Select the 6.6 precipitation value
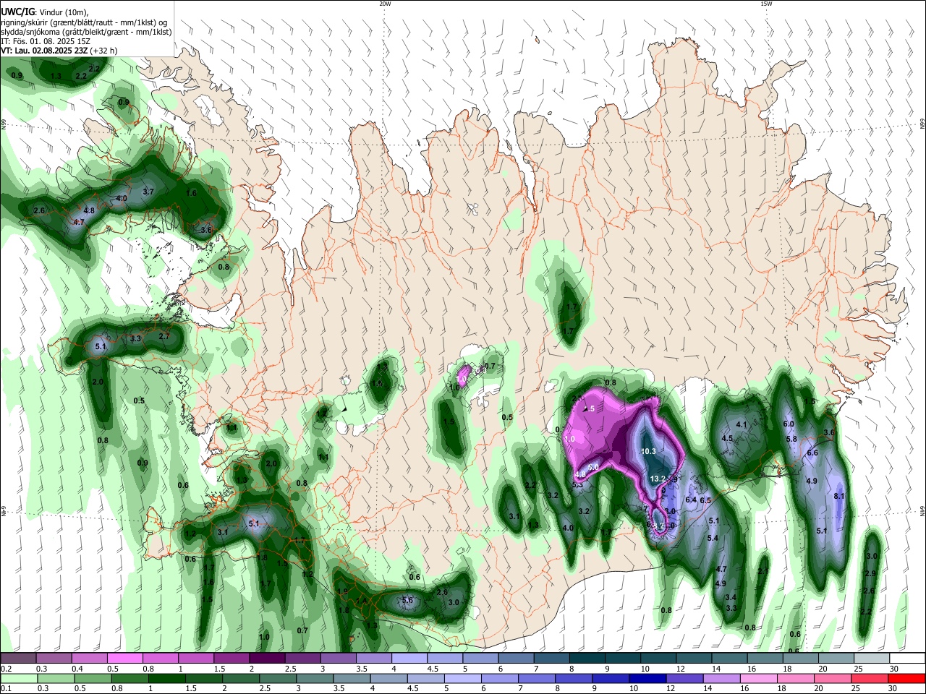 [x=812, y=453]
